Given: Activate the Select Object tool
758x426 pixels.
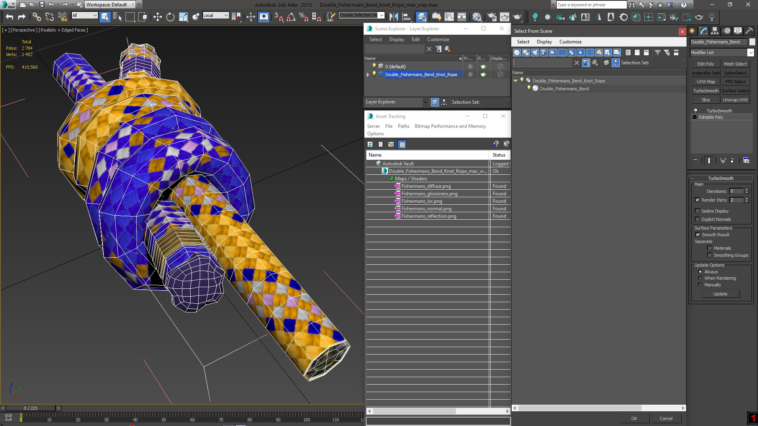Looking at the screenshot, I should click(x=105, y=17).
